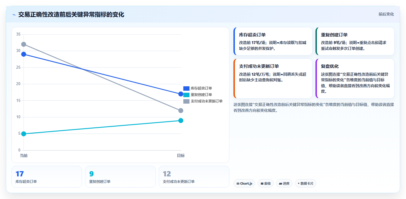Click the stat value 12 in gray
The image size is (406, 199).
pos(167,174)
